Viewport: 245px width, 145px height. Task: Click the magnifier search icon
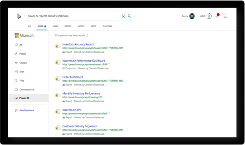tap(130, 16)
